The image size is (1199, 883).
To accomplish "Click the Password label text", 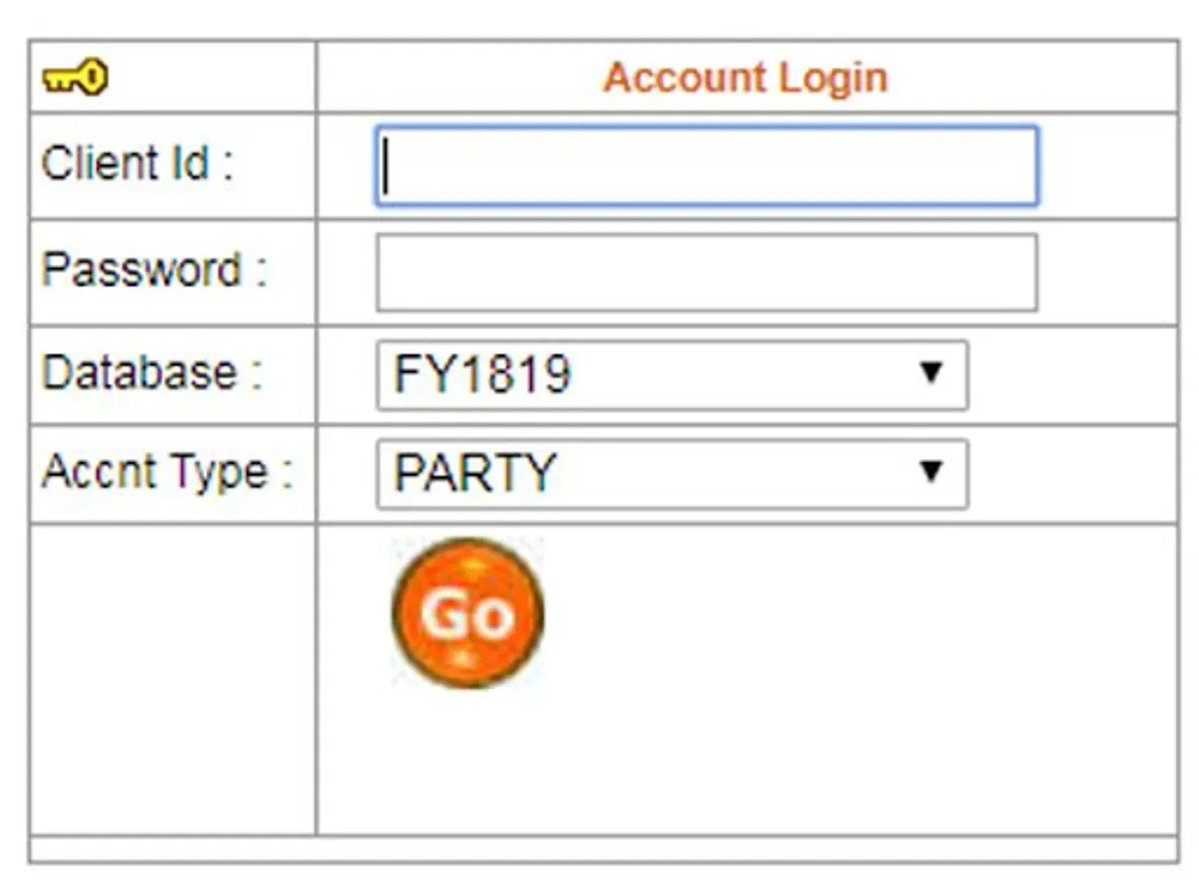I will [x=153, y=270].
